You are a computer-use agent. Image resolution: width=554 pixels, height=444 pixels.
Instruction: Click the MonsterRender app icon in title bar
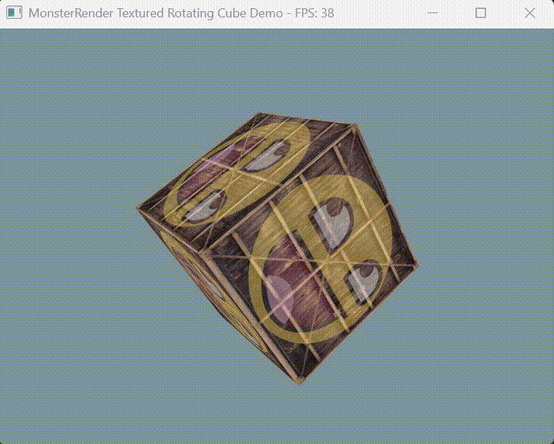point(14,13)
